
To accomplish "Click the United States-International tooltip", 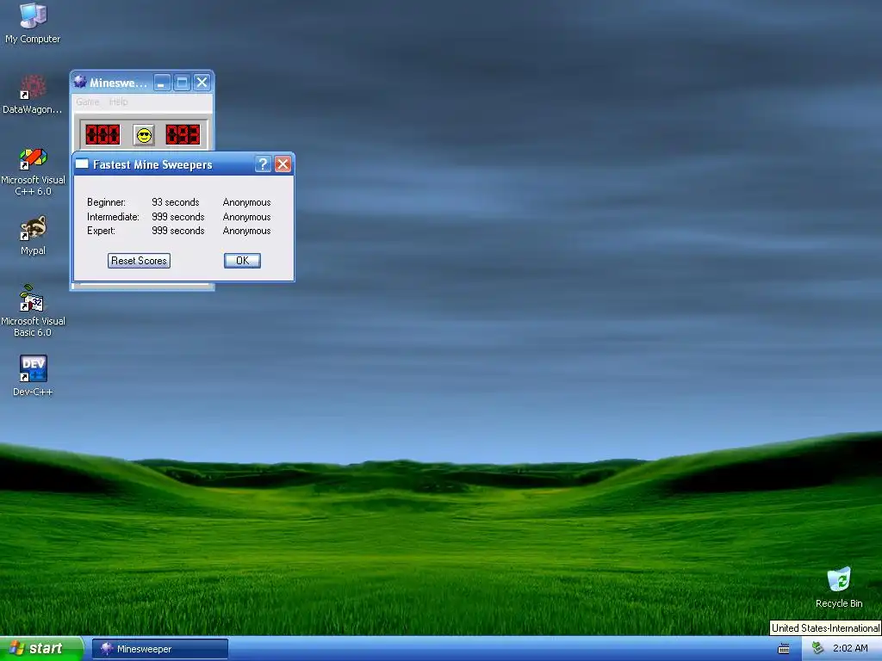I will (x=825, y=627).
